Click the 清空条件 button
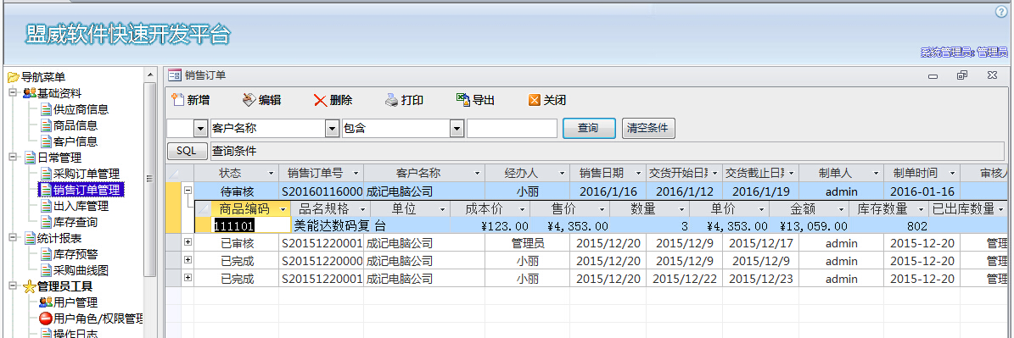 click(x=648, y=129)
